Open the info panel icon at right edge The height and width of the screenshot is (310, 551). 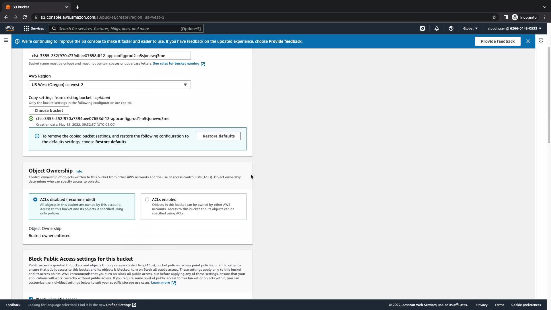(541, 40)
